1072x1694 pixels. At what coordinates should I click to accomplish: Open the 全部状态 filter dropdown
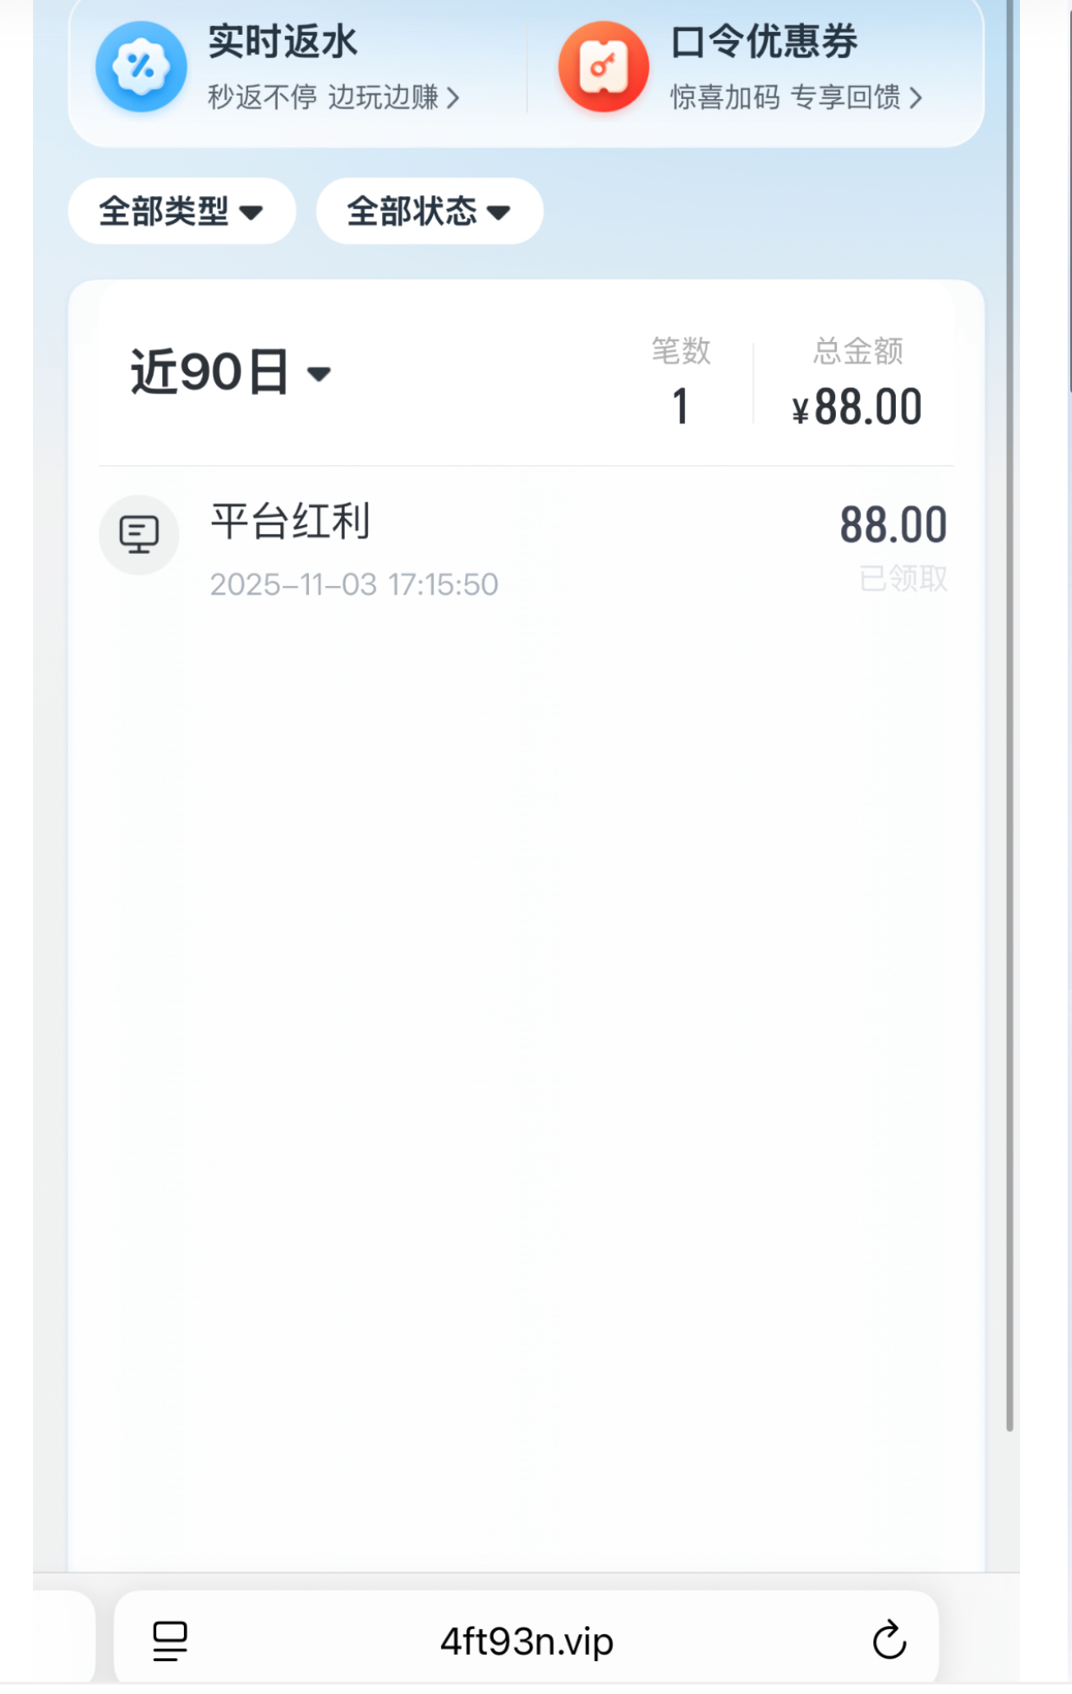coord(430,211)
